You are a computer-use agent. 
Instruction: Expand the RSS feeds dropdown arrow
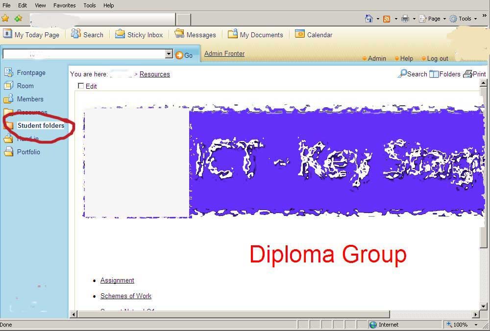click(x=395, y=19)
